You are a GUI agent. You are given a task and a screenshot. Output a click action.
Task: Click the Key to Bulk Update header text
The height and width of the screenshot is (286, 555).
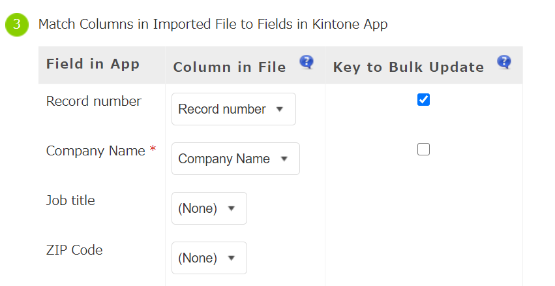pyautogui.click(x=408, y=67)
